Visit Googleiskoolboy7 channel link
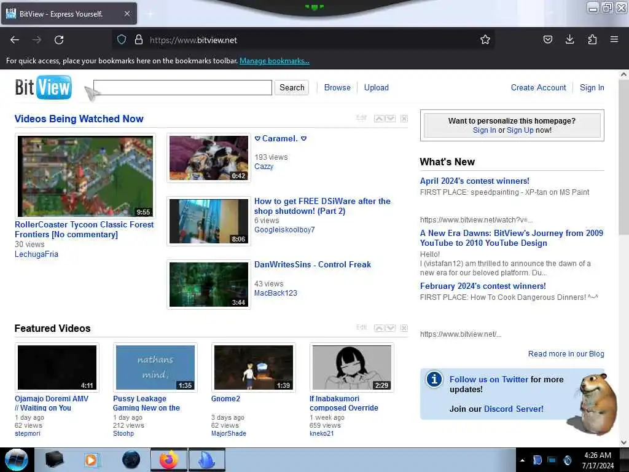Image resolution: width=629 pixels, height=472 pixels. pyautogui.click(x=284, y=230)
